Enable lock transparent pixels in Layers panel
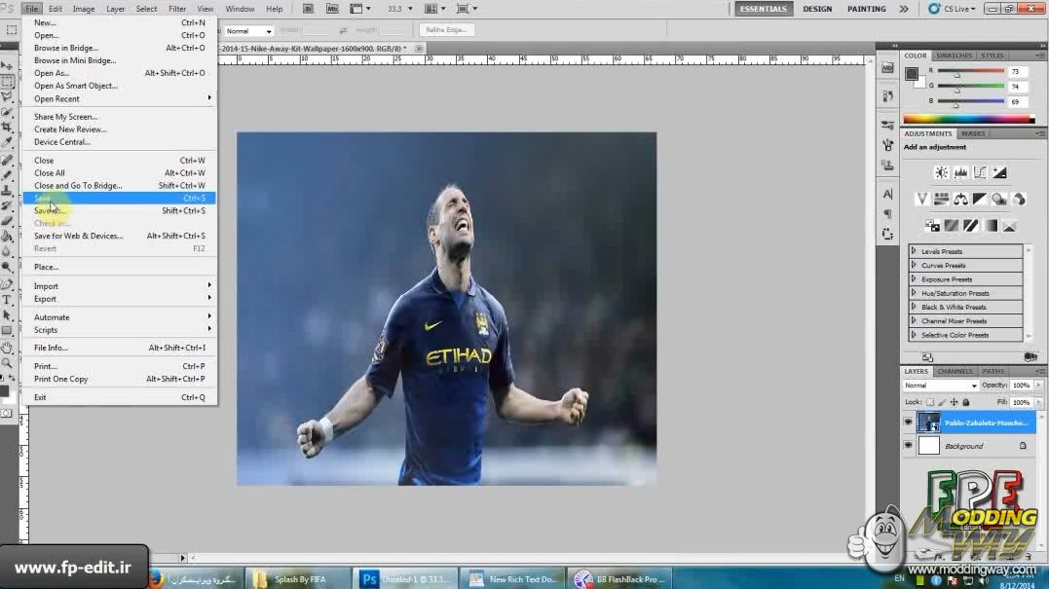The image size is (1049, 589). [929, 402]
